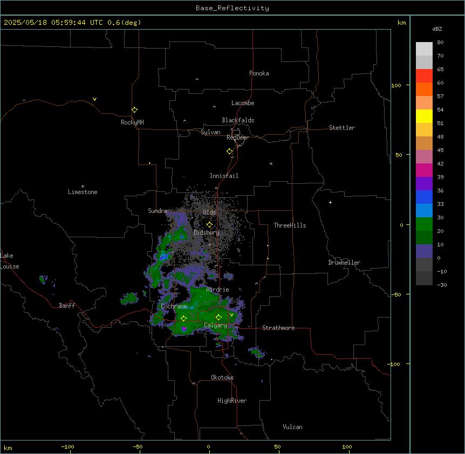
Task: Click the blue 33-36 dBZ legend swatch
Action: click(x=424, y=197)
